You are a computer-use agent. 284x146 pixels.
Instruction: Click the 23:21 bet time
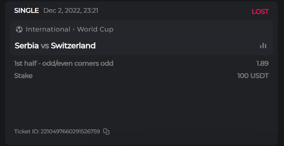(91, 11)
